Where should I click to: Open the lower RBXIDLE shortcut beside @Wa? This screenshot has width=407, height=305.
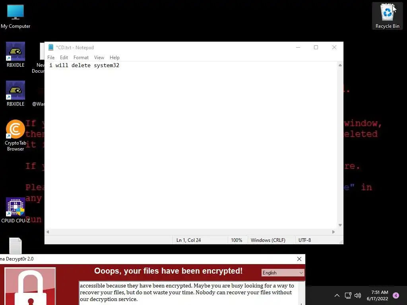click(x=16, y=94)
